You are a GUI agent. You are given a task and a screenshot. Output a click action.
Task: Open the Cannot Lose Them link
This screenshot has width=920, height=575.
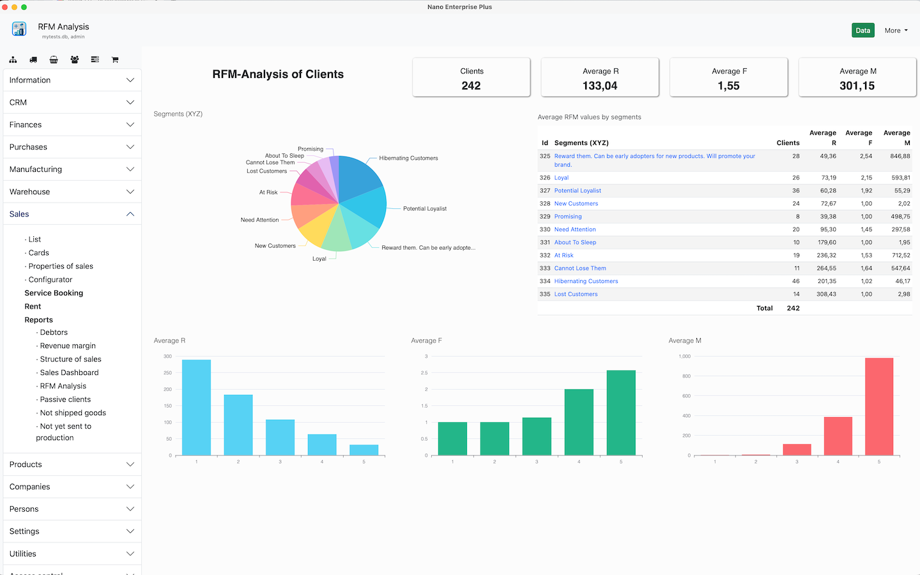click(580, 268)
